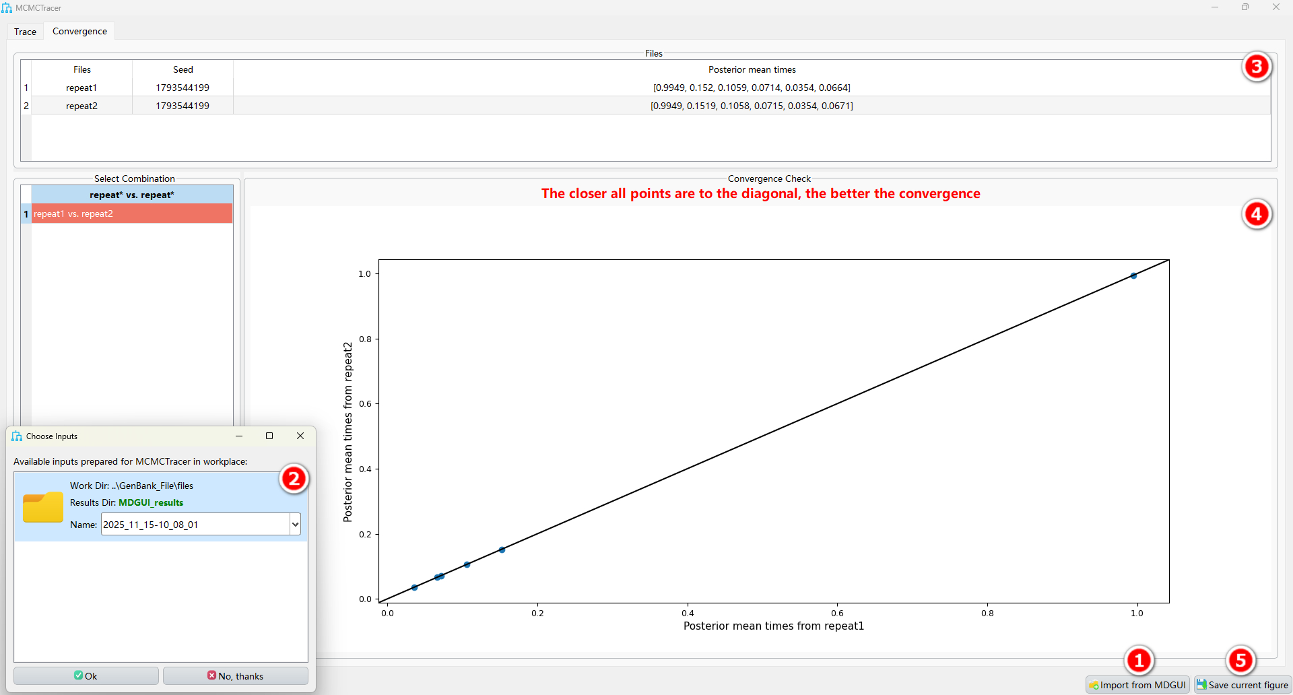Open the Name dropdown arrow
The width and height of the screenshot is (1293, 695).
click(x=295, y=525)
